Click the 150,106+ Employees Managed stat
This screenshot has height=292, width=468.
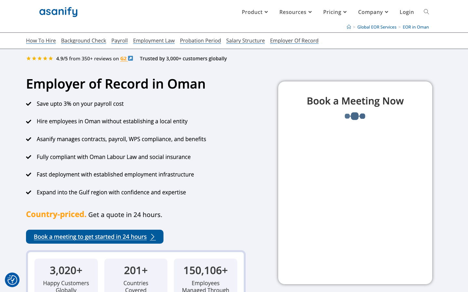205,275
